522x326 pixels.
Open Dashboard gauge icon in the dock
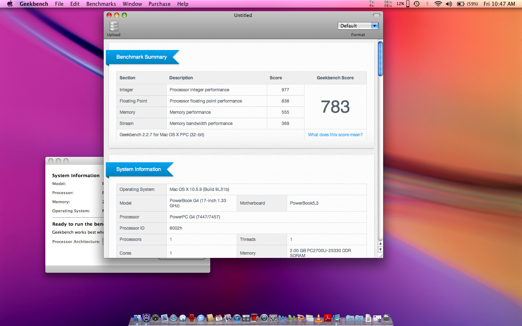click(155, 318)
